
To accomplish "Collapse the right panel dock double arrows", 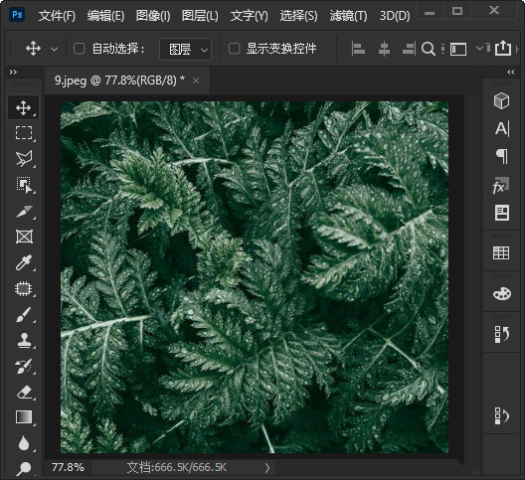I will click(x=511, y=72).
